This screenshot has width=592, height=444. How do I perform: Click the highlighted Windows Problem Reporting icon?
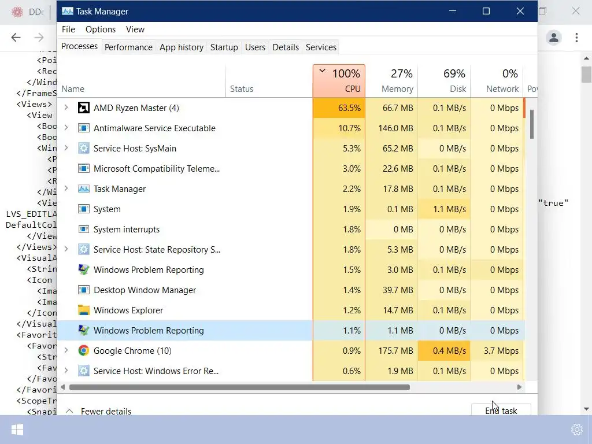coord(83,330)
